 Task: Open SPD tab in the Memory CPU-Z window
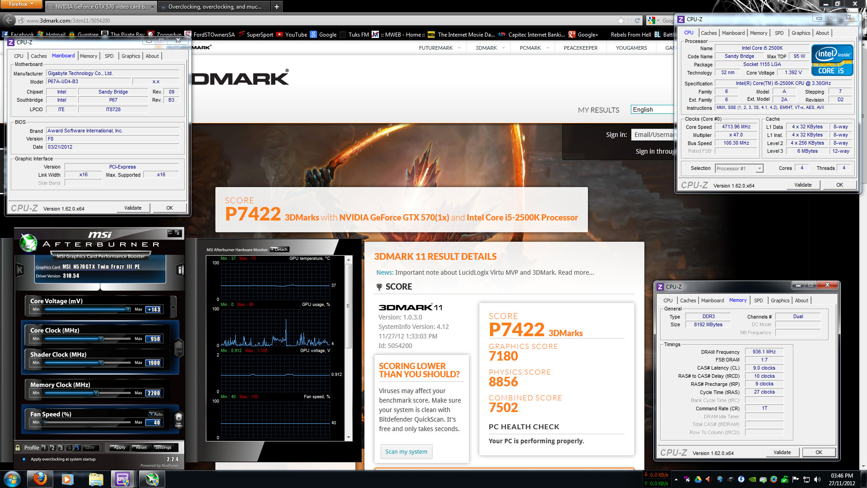click(758, 300)
